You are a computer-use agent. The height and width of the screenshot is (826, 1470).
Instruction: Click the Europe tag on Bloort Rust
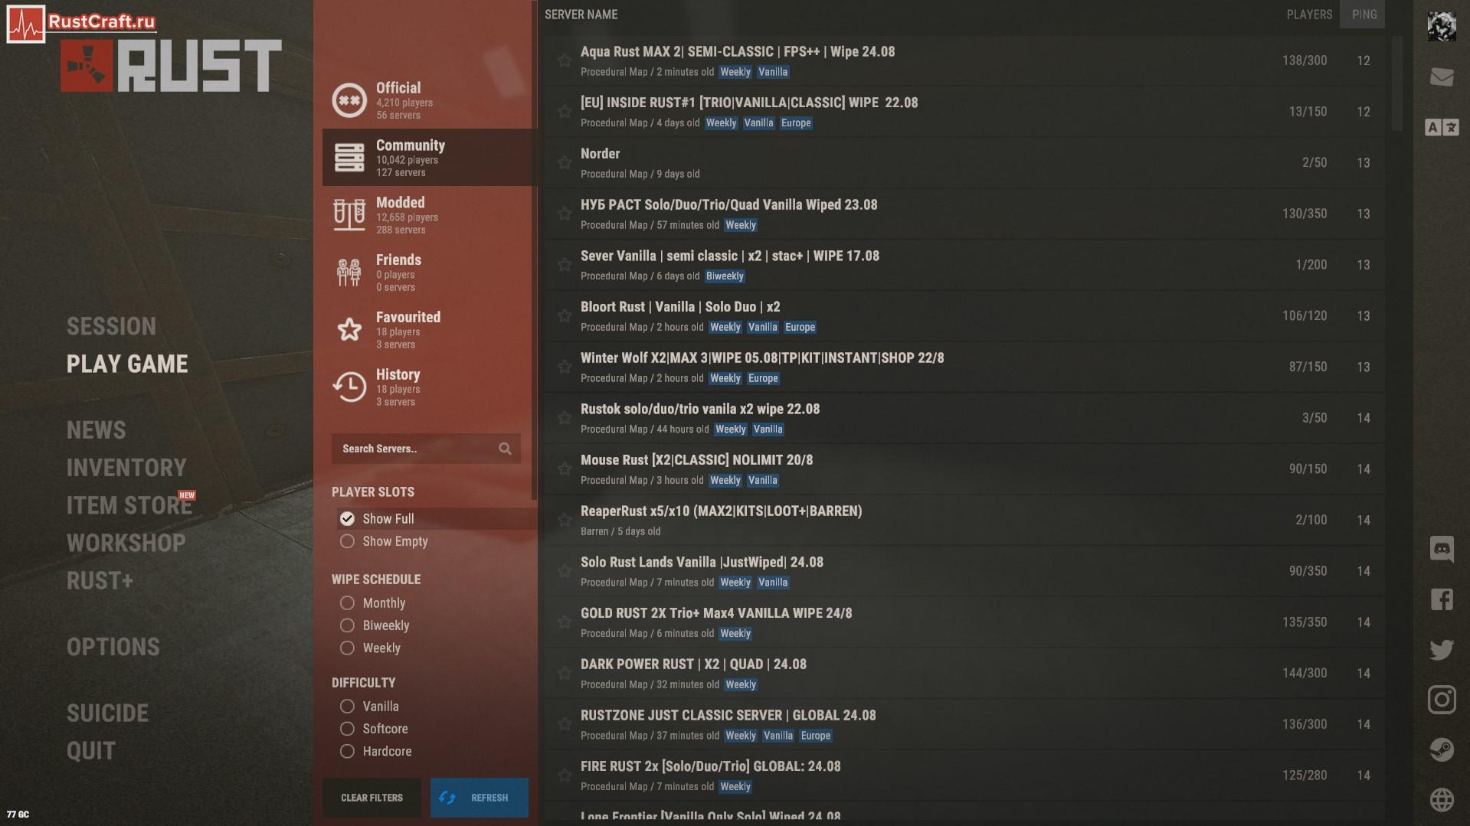point(800,328)
